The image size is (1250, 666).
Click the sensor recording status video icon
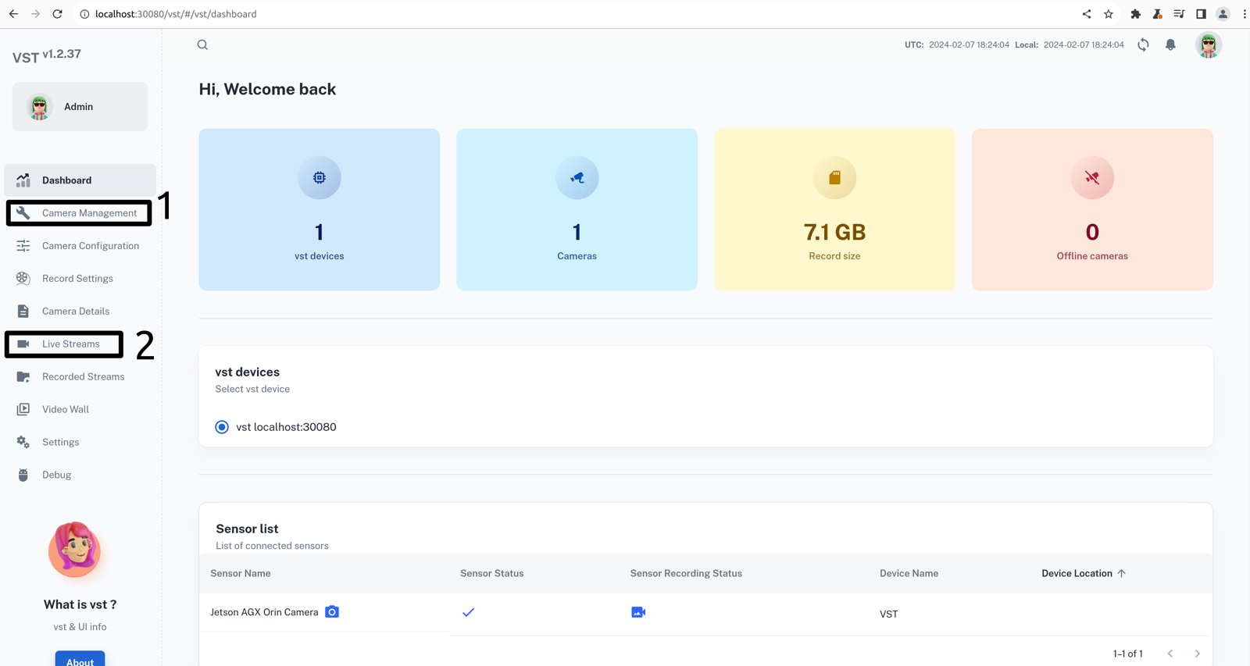click(638, 612)
